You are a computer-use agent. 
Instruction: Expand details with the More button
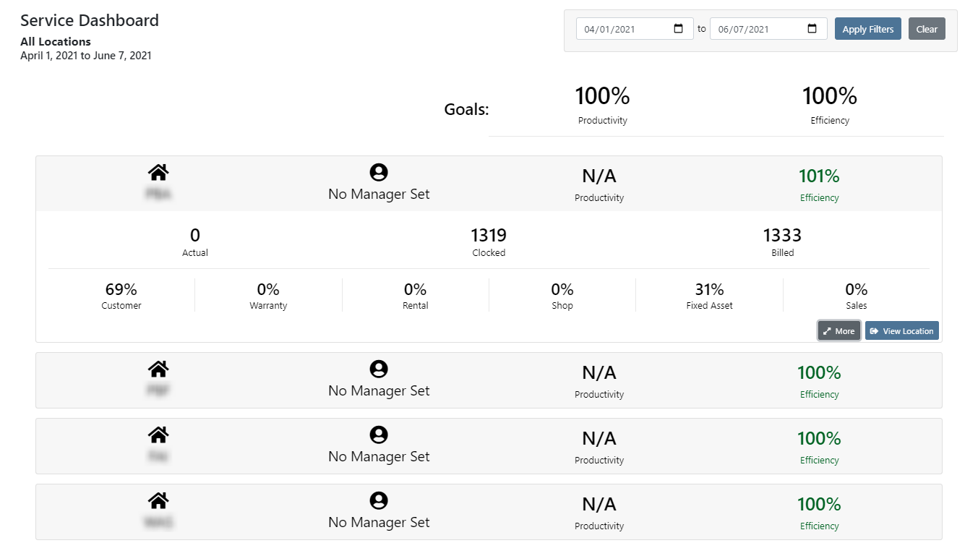tap(839, 330)
